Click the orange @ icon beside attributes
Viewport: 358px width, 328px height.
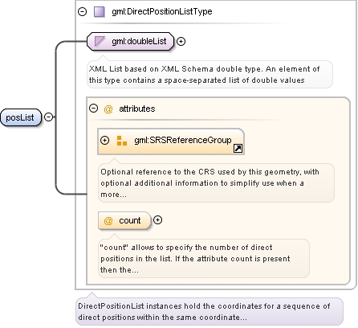coord(108,109)
